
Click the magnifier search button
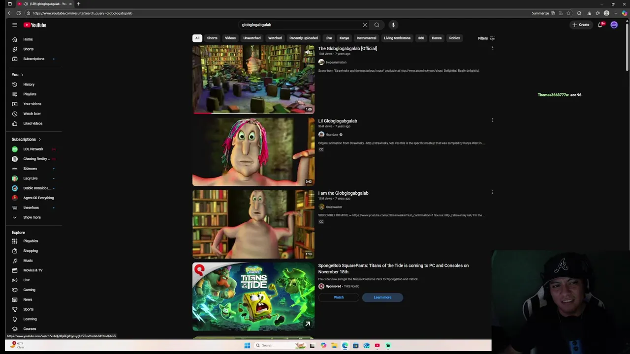(x=377, y=25)
